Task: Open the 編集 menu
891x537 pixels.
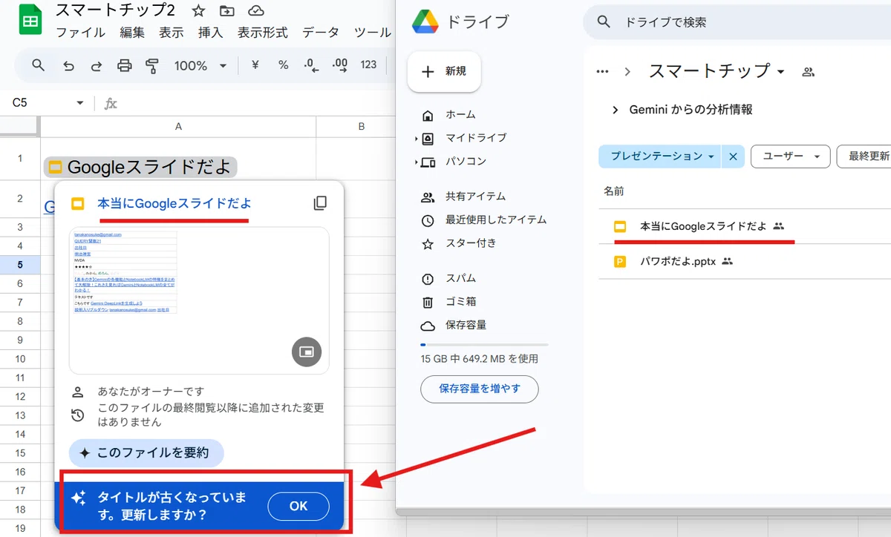Action: click(x=132, y=33)
